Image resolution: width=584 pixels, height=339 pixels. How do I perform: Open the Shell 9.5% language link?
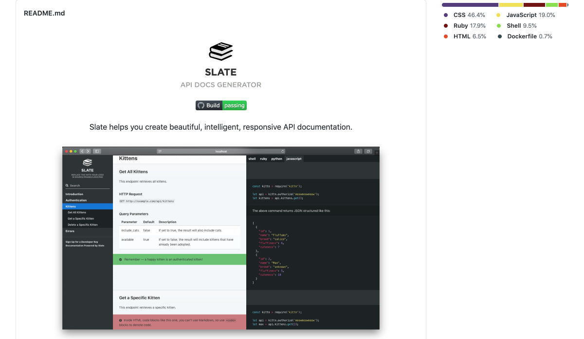click(521, 26)
